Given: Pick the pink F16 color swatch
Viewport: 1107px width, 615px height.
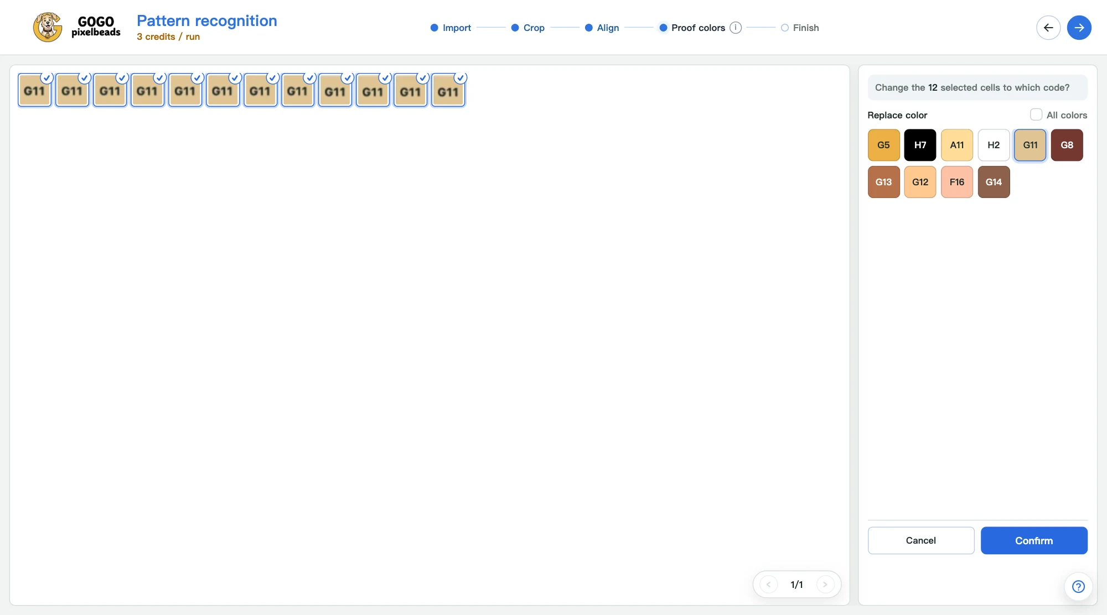Looking at the screenshot, I should click(957, 182).
